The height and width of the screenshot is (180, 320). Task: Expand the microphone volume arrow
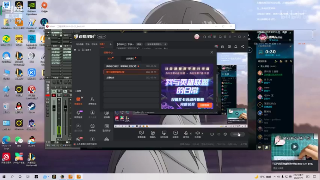click(x=191, y=134)
